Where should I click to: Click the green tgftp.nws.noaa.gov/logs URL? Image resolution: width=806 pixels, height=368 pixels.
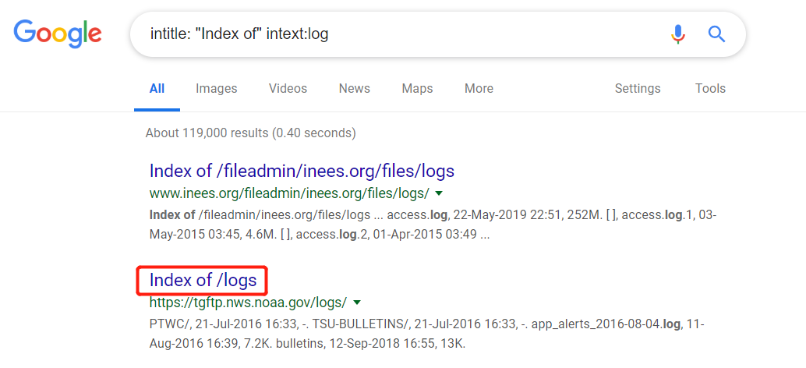point(247,302)
